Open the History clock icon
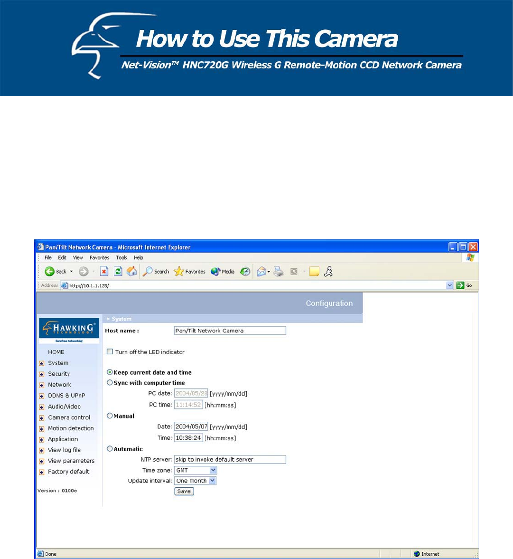This screenshot has width=513, height=559. pos(245,271)
